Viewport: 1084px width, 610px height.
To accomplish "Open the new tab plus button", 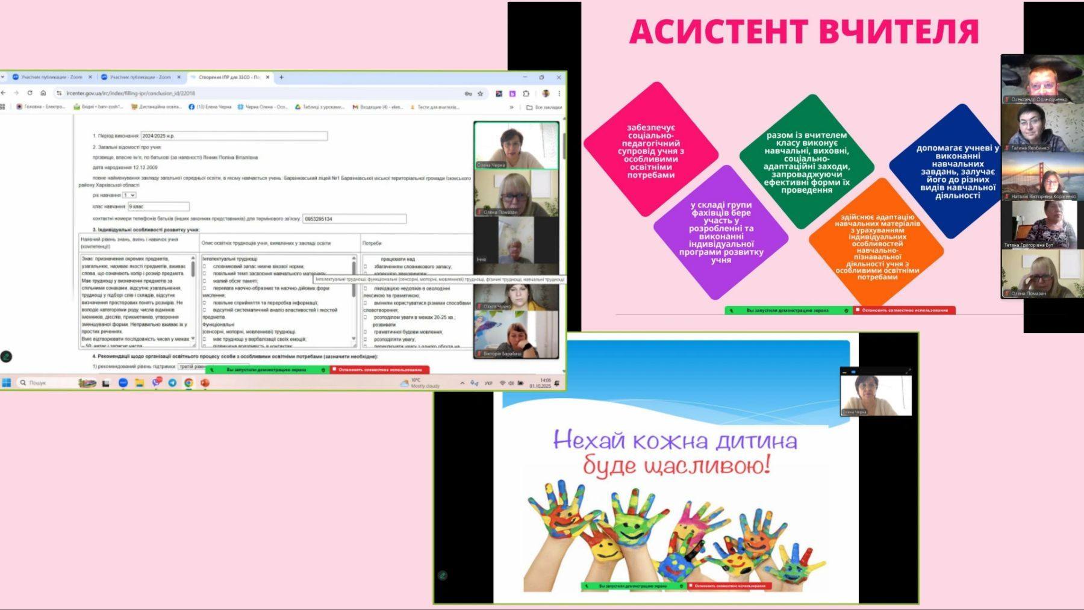I will pyautogui.click(x=281, y=77).
